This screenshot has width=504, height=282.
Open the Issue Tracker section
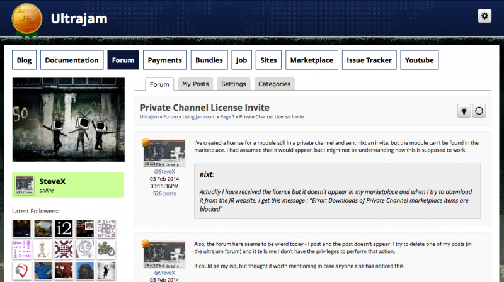pyautogui.click(x=369, y=60)
